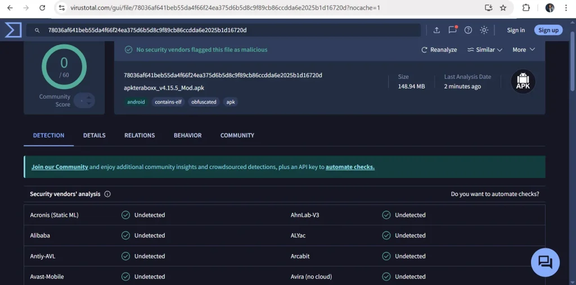Click the info icon beside Security vendors' analysis

pyautogui.click(x=107, y=194)
